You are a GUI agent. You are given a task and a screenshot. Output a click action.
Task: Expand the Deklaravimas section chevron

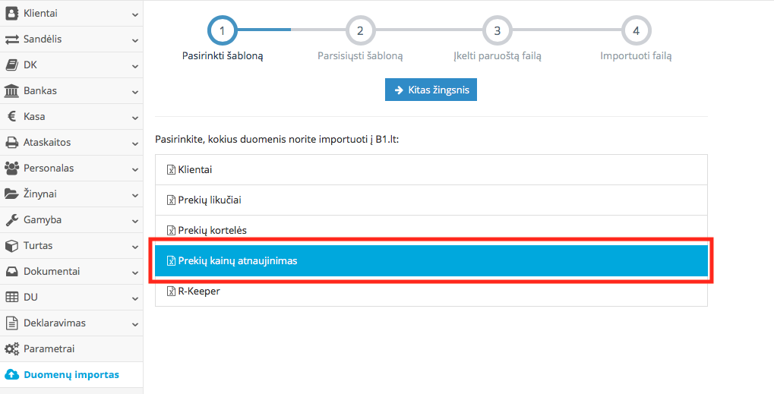[134, 323]
